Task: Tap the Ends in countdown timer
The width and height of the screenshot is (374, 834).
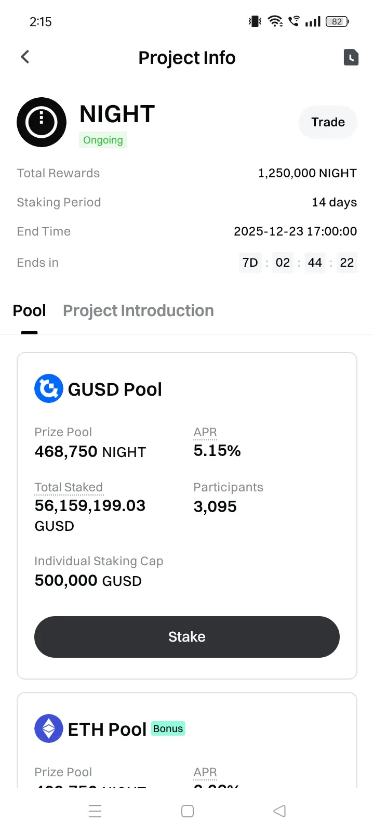Action: pos(298,263)
